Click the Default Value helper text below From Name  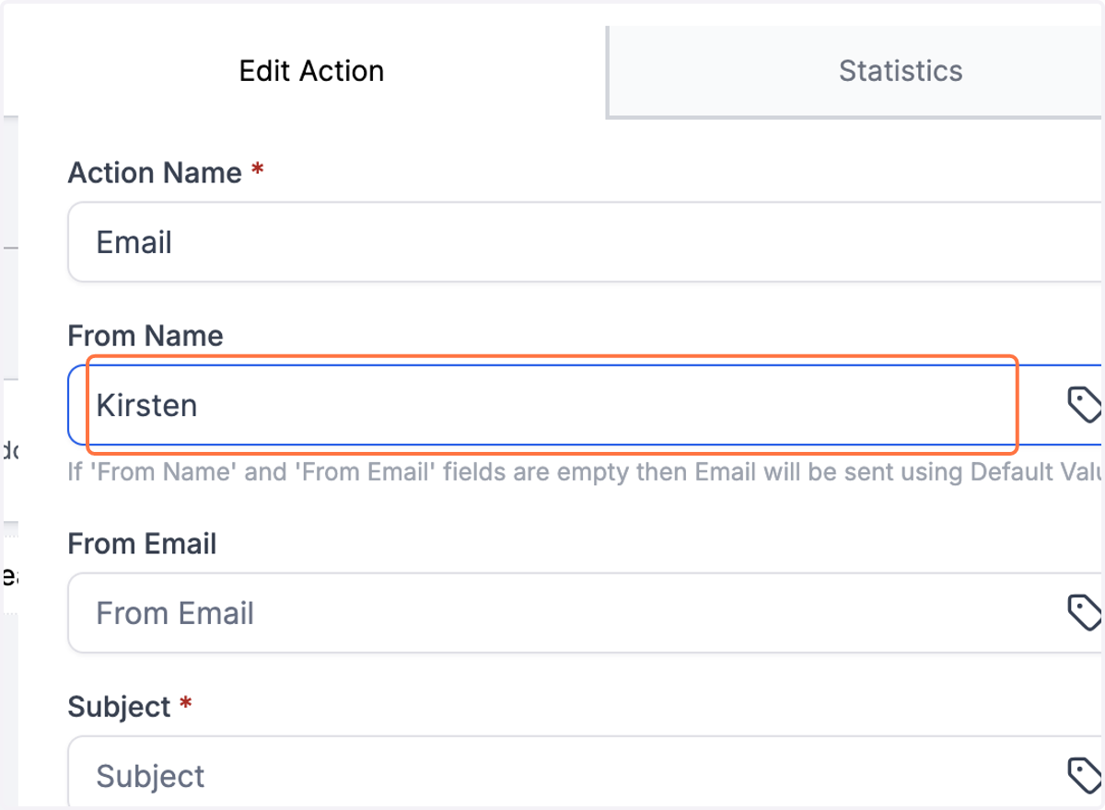pyautogui.click(x=586, y=473)
